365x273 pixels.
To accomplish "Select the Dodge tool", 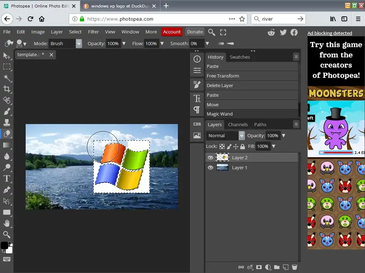I will 6,167.
